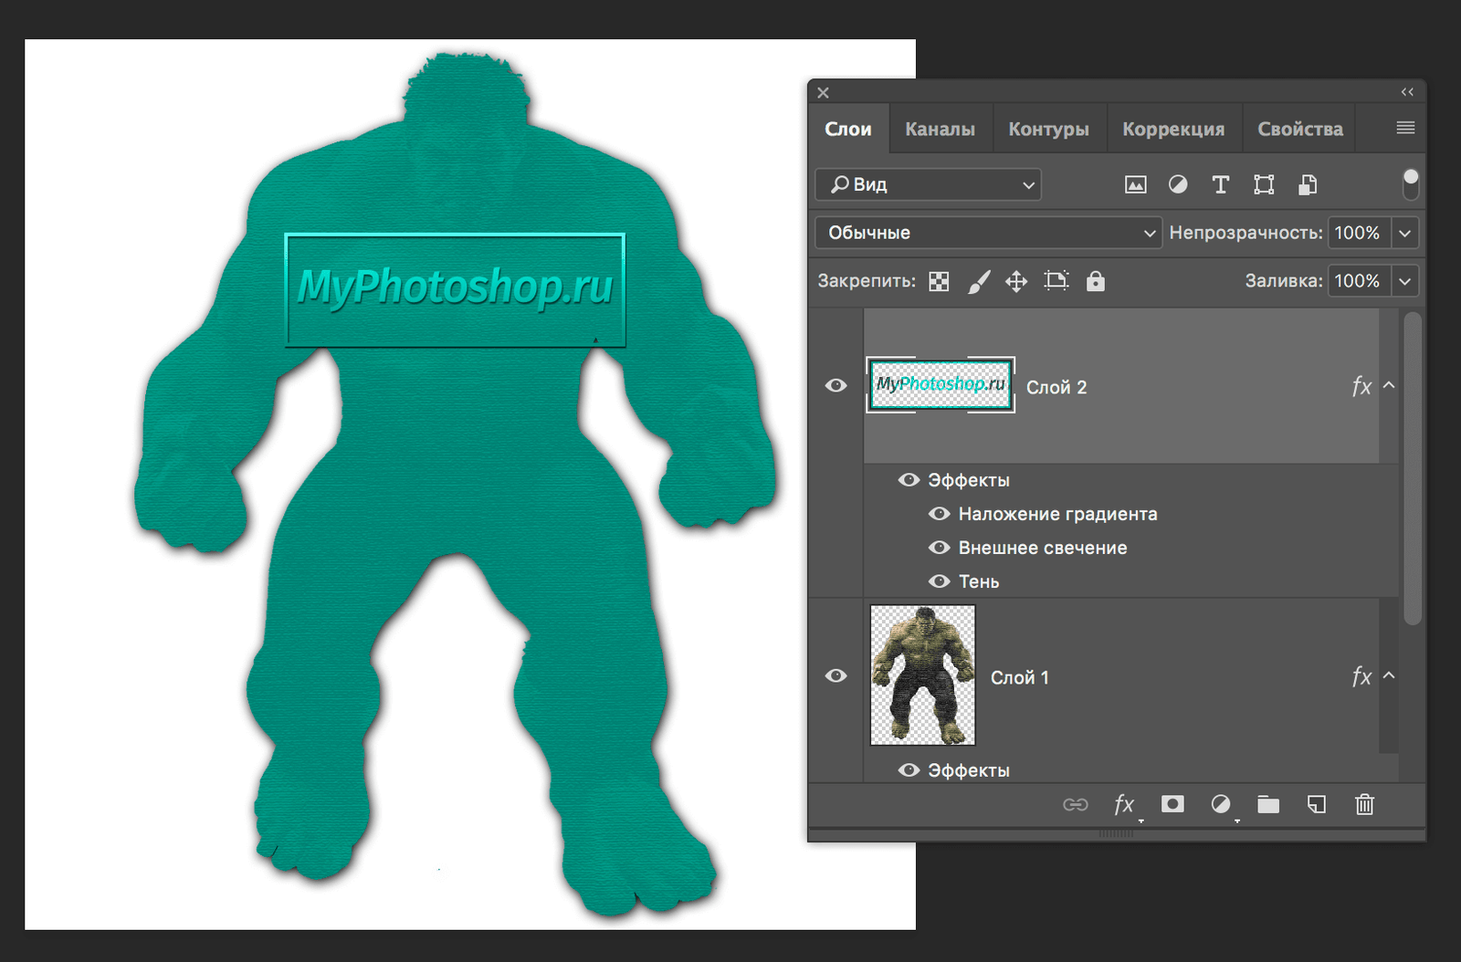
Task: Open the add layer style fx menu
Action: pos(1125,805)
